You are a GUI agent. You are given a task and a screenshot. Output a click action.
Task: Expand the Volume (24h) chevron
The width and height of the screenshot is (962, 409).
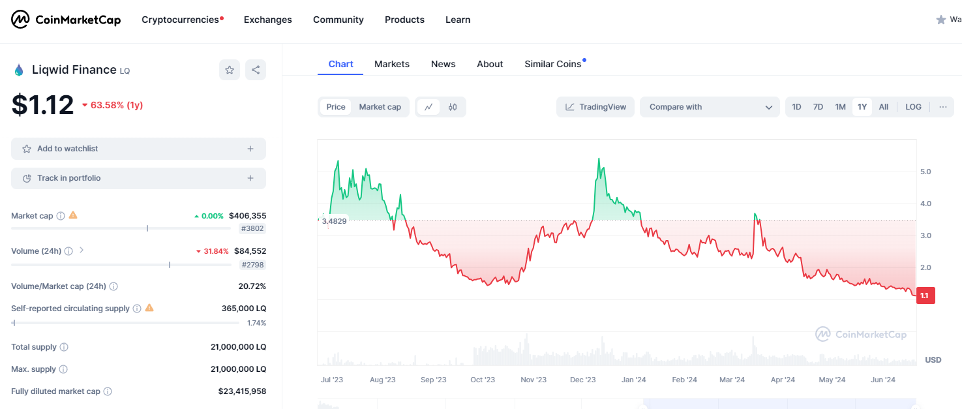tap(82, 250)
